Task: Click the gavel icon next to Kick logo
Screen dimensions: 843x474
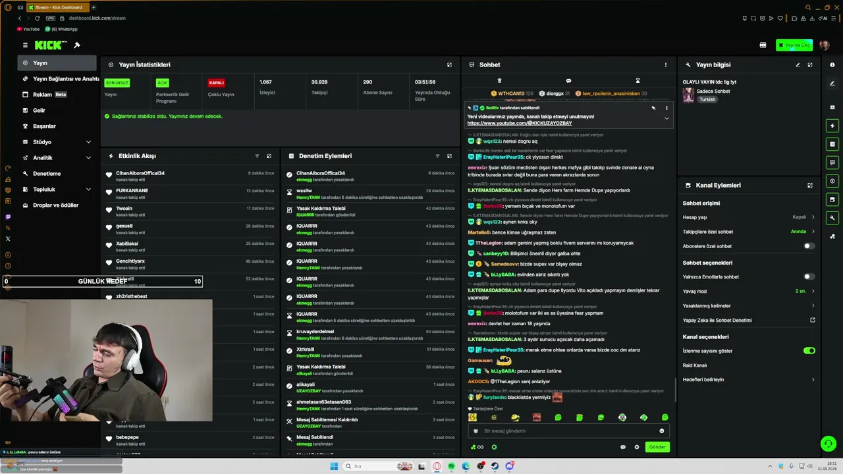Action: [77, 45]
